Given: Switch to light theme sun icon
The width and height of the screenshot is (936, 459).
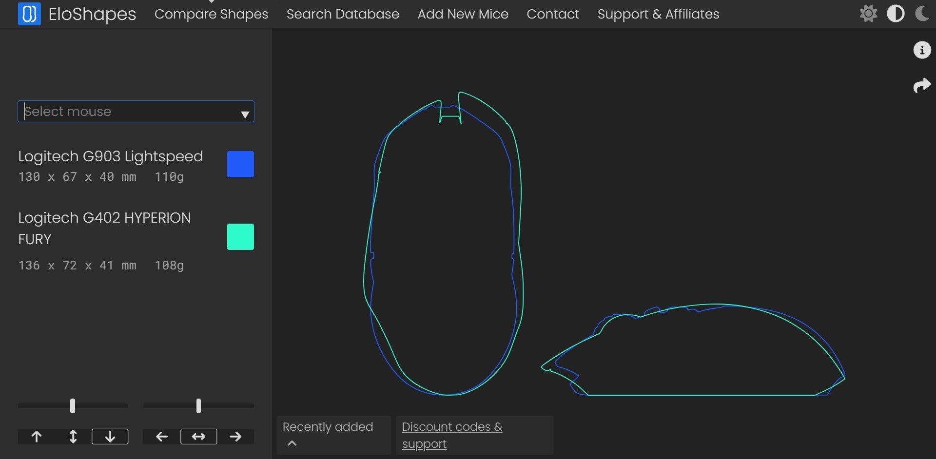Looking at the screenshot, I should (868, 14).
